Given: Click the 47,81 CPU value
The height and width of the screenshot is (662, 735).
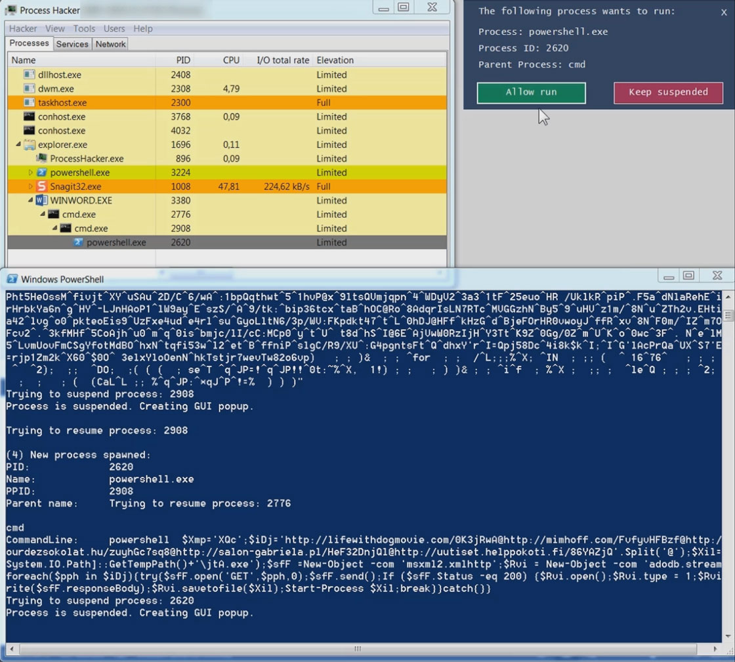Looking at the screenshot, I should pyautogui.click(x=229, y=187).
